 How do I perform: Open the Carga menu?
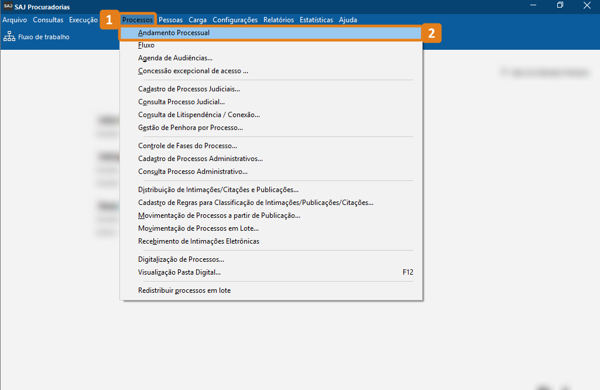(x=198, y=20)
